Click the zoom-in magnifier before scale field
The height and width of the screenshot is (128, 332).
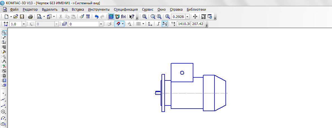[x=168, y=17]
